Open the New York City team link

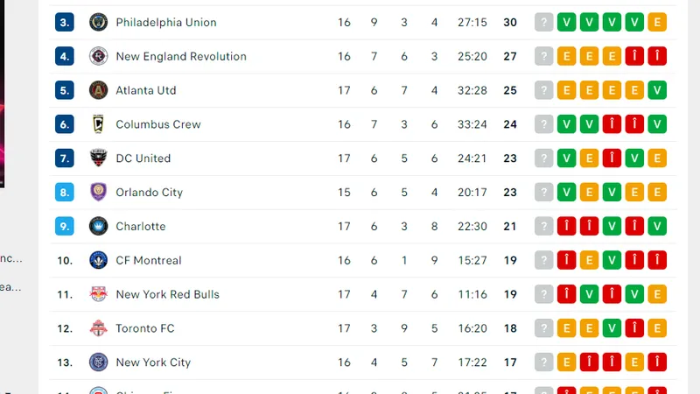[x=153, y=362]
